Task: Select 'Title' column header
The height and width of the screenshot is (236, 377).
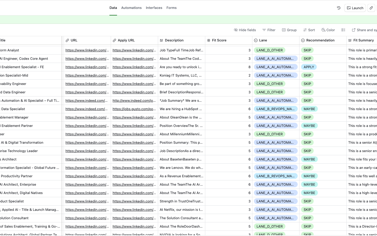Action: click(x=31, y=40)
